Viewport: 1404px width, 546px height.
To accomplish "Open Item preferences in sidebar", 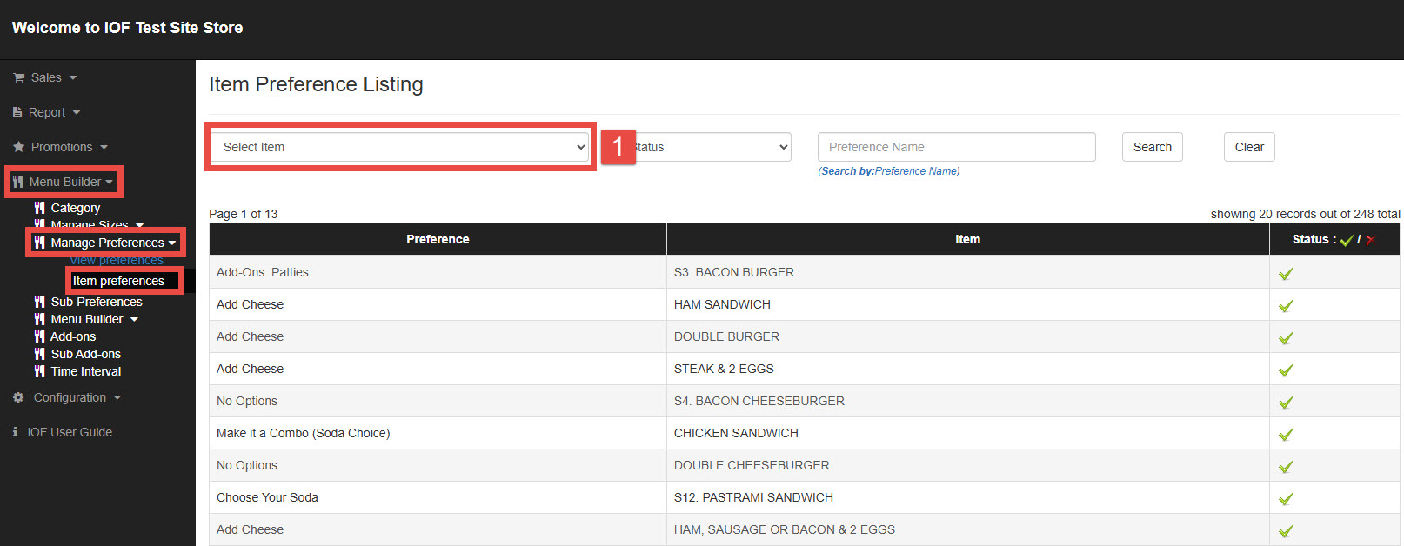I will click(118, 281).
